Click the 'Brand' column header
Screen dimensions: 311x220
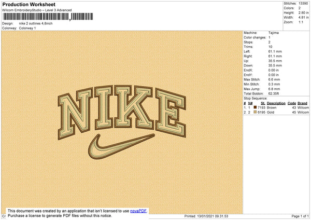(303, 103)
